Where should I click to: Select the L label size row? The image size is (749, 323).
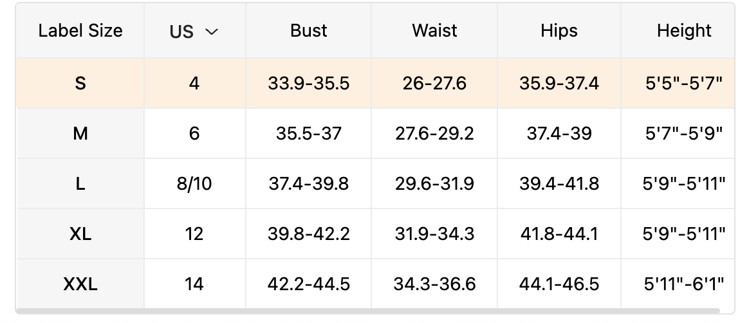coord(80,183)
